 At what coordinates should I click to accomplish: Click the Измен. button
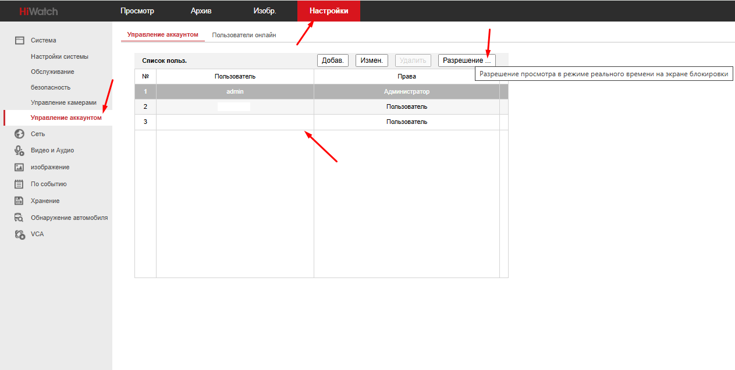tap(372, 61)
